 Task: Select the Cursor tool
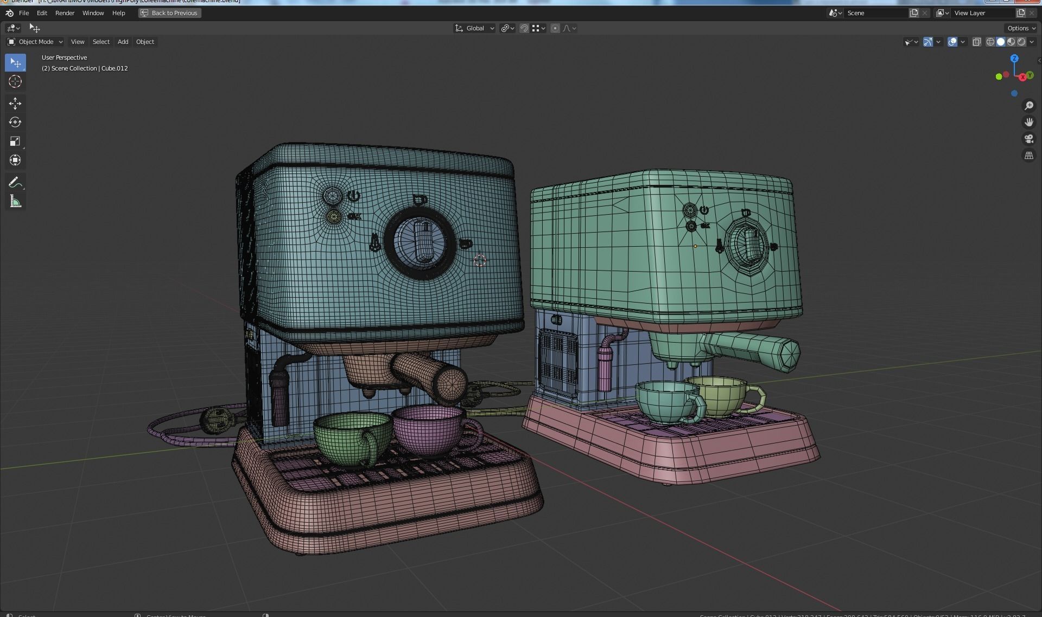pos(15,81)
